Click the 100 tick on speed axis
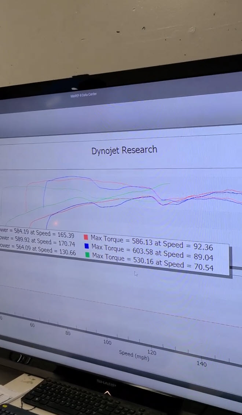Screen dimensions: 242x415 click(x=107, y=342)
